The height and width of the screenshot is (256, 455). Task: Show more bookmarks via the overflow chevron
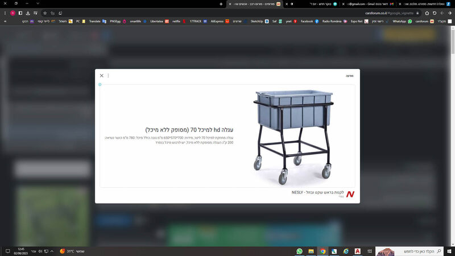5,21
